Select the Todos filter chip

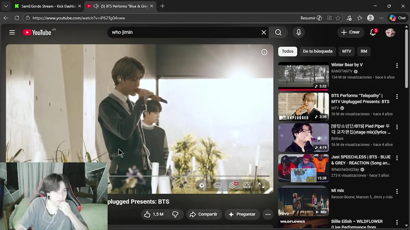tap(287, 51)
